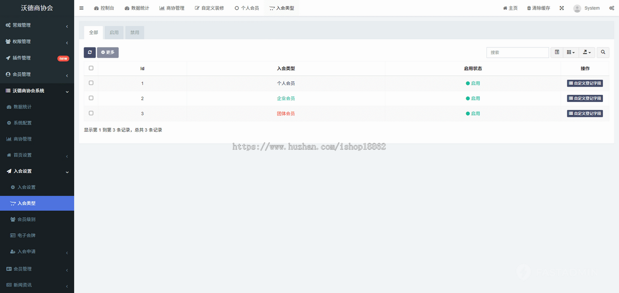The image size is (619, 293).
Task: Open sidebar 数据统计 item
Action: 37,107
